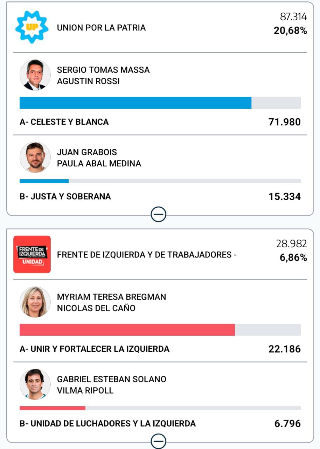320x449 pixels.
Task: Click the photo beside Sergio Tomas Massa
Action: pyautogui.click(x=35, y=75)
